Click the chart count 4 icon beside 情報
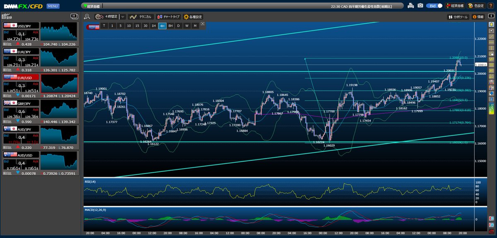Viewport: 497px width, 238px height. tap(491, 17)
